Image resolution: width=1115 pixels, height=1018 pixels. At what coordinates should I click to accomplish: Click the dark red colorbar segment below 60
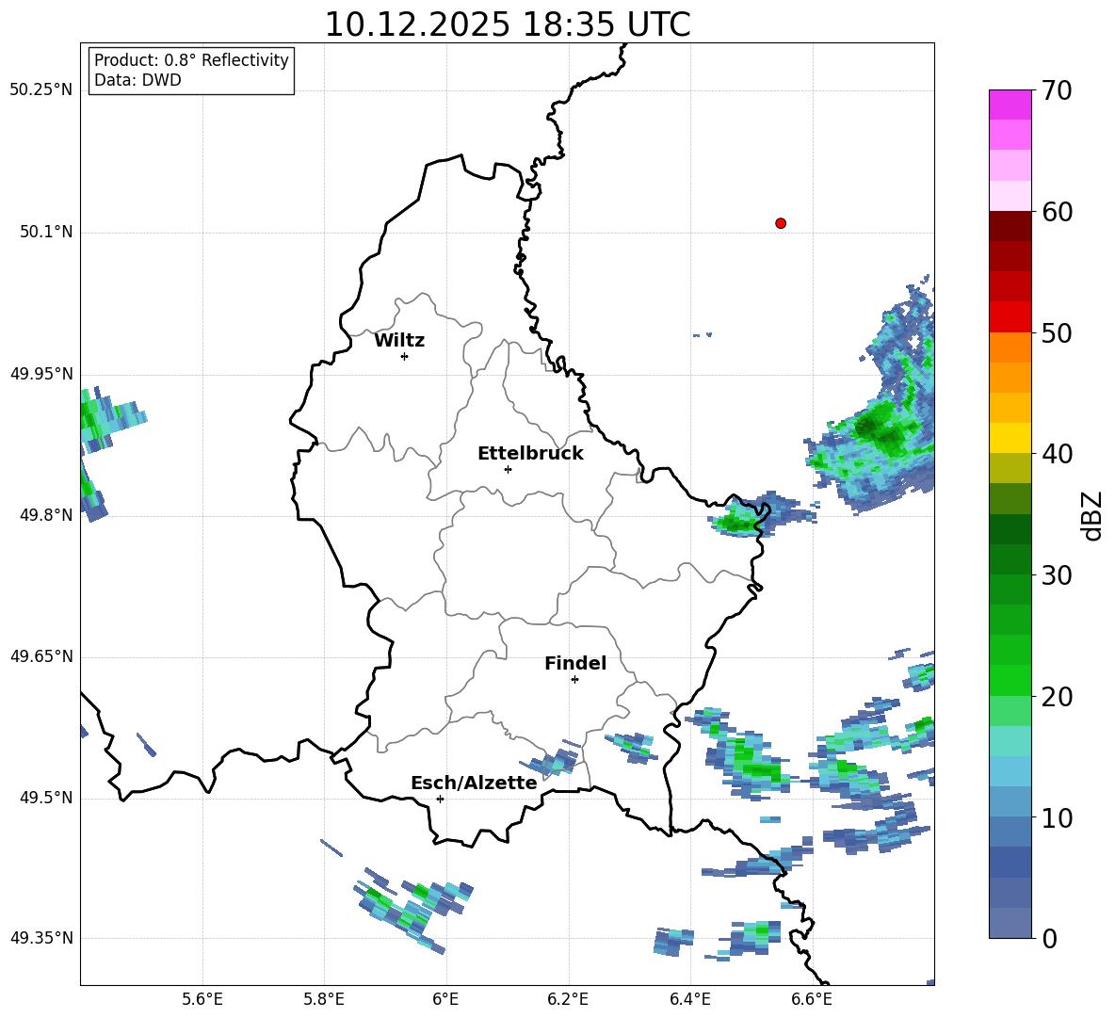click(x=1010, y=226)
